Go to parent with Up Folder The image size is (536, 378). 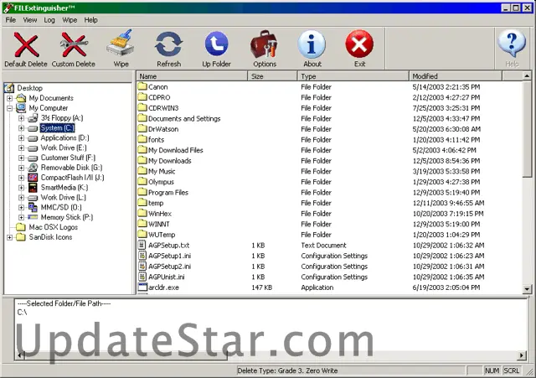pyautogui.click(x=217, y=44)
